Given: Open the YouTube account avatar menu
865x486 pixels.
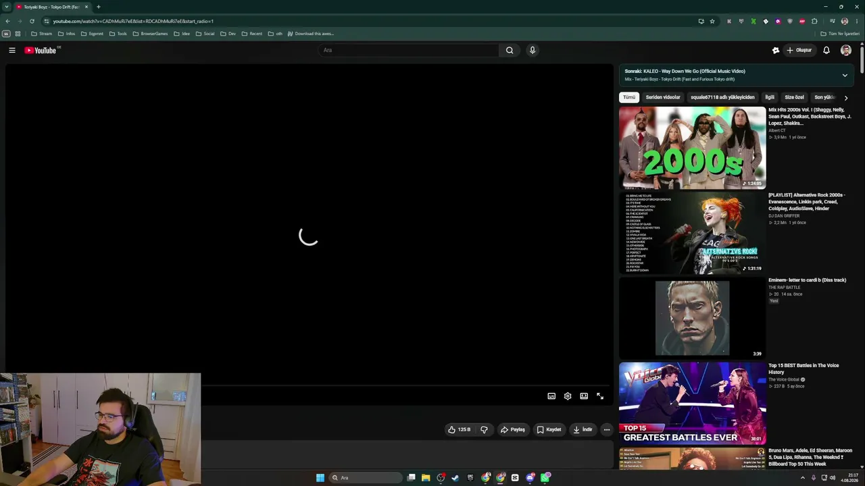Looking at the screenshot, I should point(845,50).
